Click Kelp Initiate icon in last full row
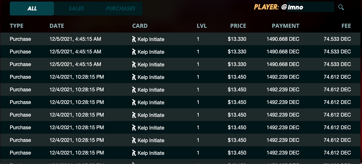 point(134,153)
